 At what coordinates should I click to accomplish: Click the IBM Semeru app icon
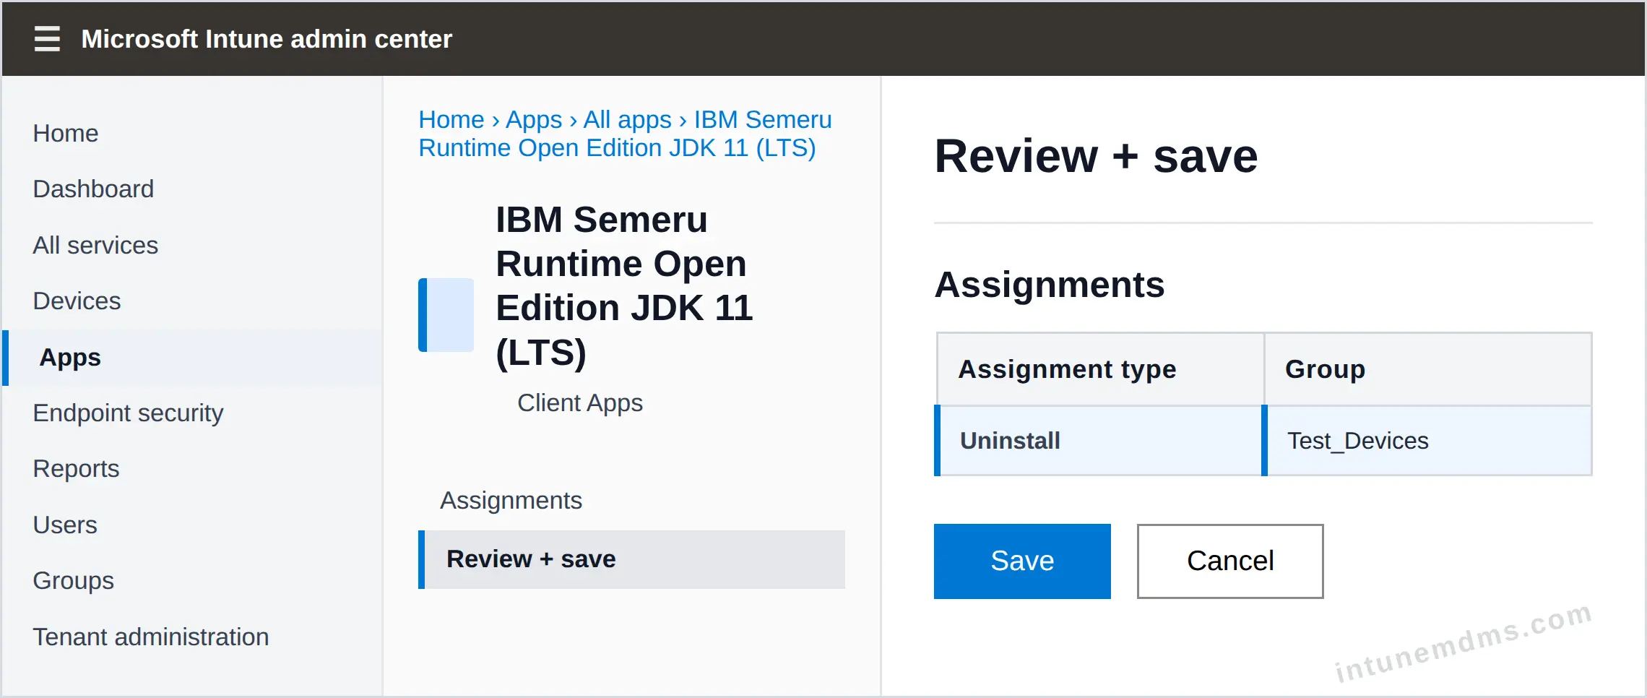point(446,315)
